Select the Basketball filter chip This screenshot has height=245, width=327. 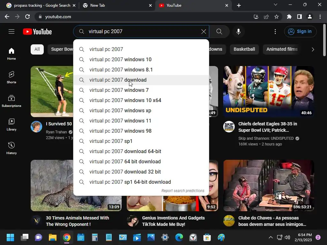pyautogui.click(x=244, y=49)
